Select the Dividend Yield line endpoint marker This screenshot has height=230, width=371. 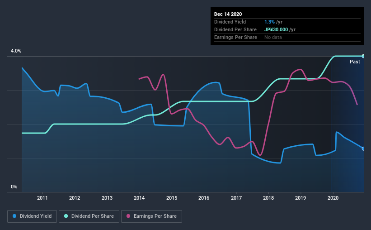(x=363, y=149)
